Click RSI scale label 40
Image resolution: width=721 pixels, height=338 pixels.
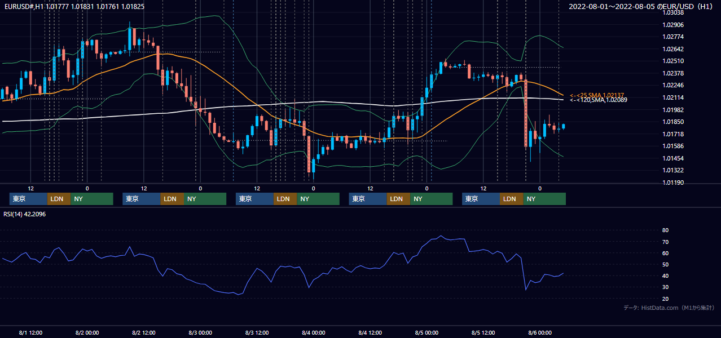[665, 275]
